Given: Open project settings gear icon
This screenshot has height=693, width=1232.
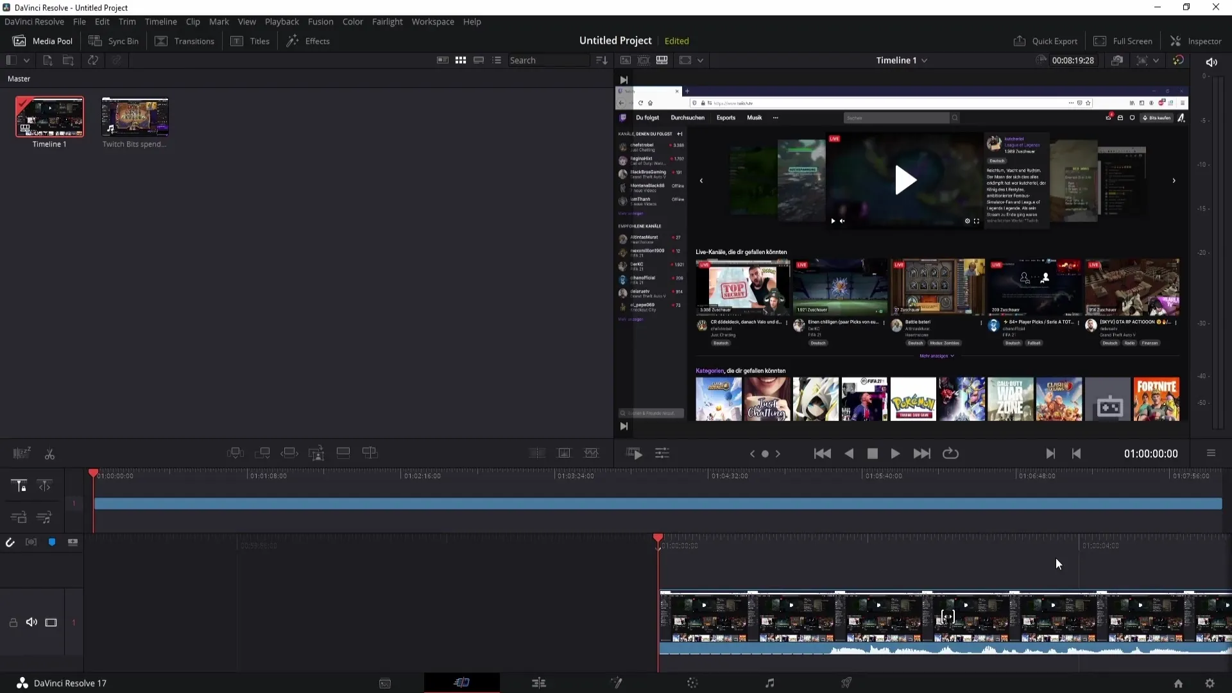Looking at the screenshot, I should click(x=1210, y=683).
